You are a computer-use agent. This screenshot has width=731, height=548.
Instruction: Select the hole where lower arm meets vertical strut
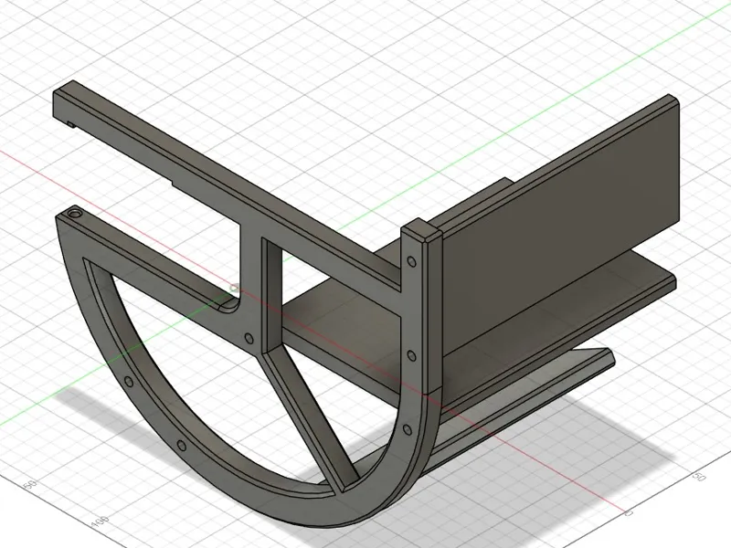(249, 338)
